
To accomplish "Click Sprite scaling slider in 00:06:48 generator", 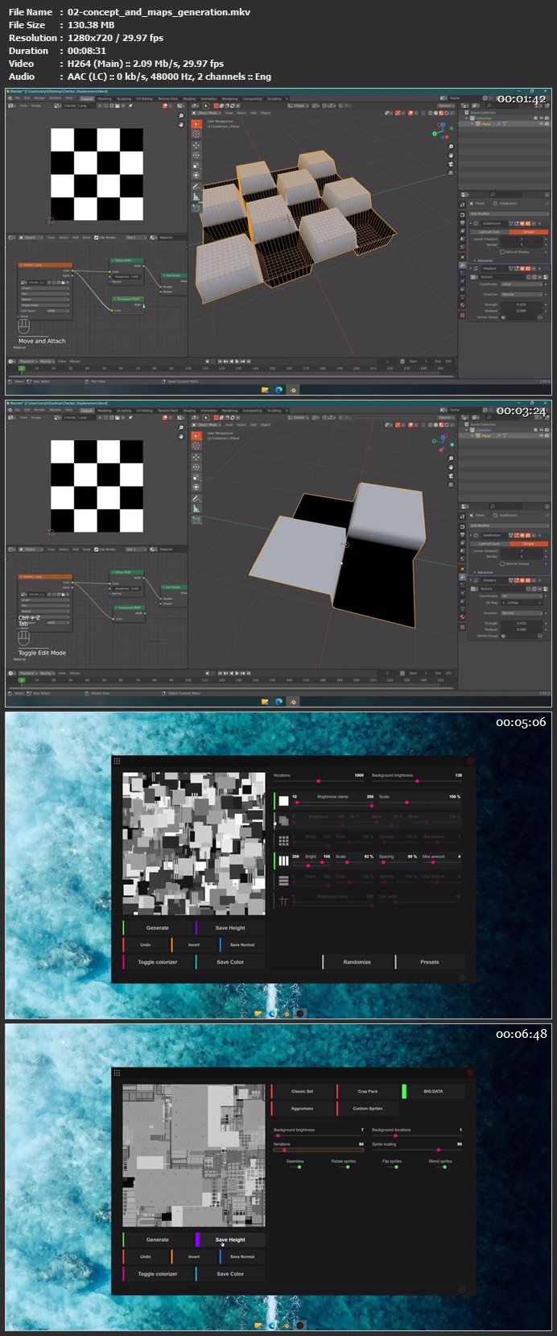I will pyautogui.click(x=417, y=1150).
